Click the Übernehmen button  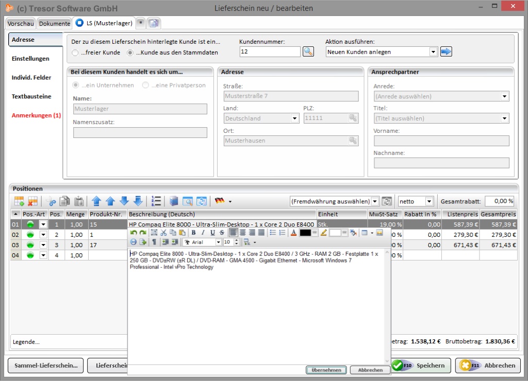pyautogui.click(x=326, y=370)
